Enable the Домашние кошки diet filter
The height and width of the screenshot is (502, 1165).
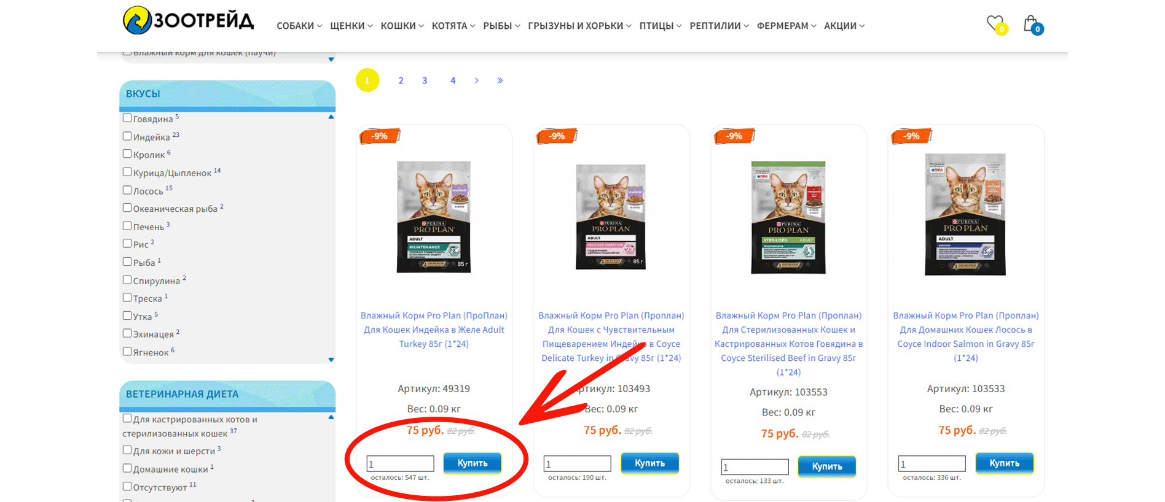[x=127, y=468]
